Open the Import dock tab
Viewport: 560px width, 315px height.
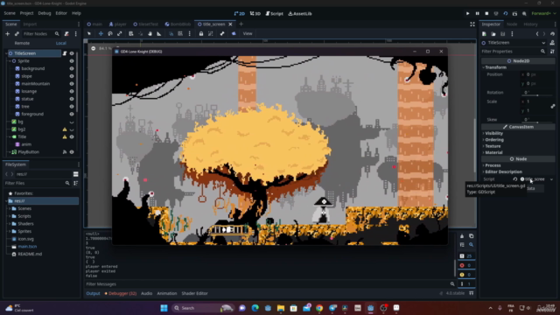pos(30,24)
